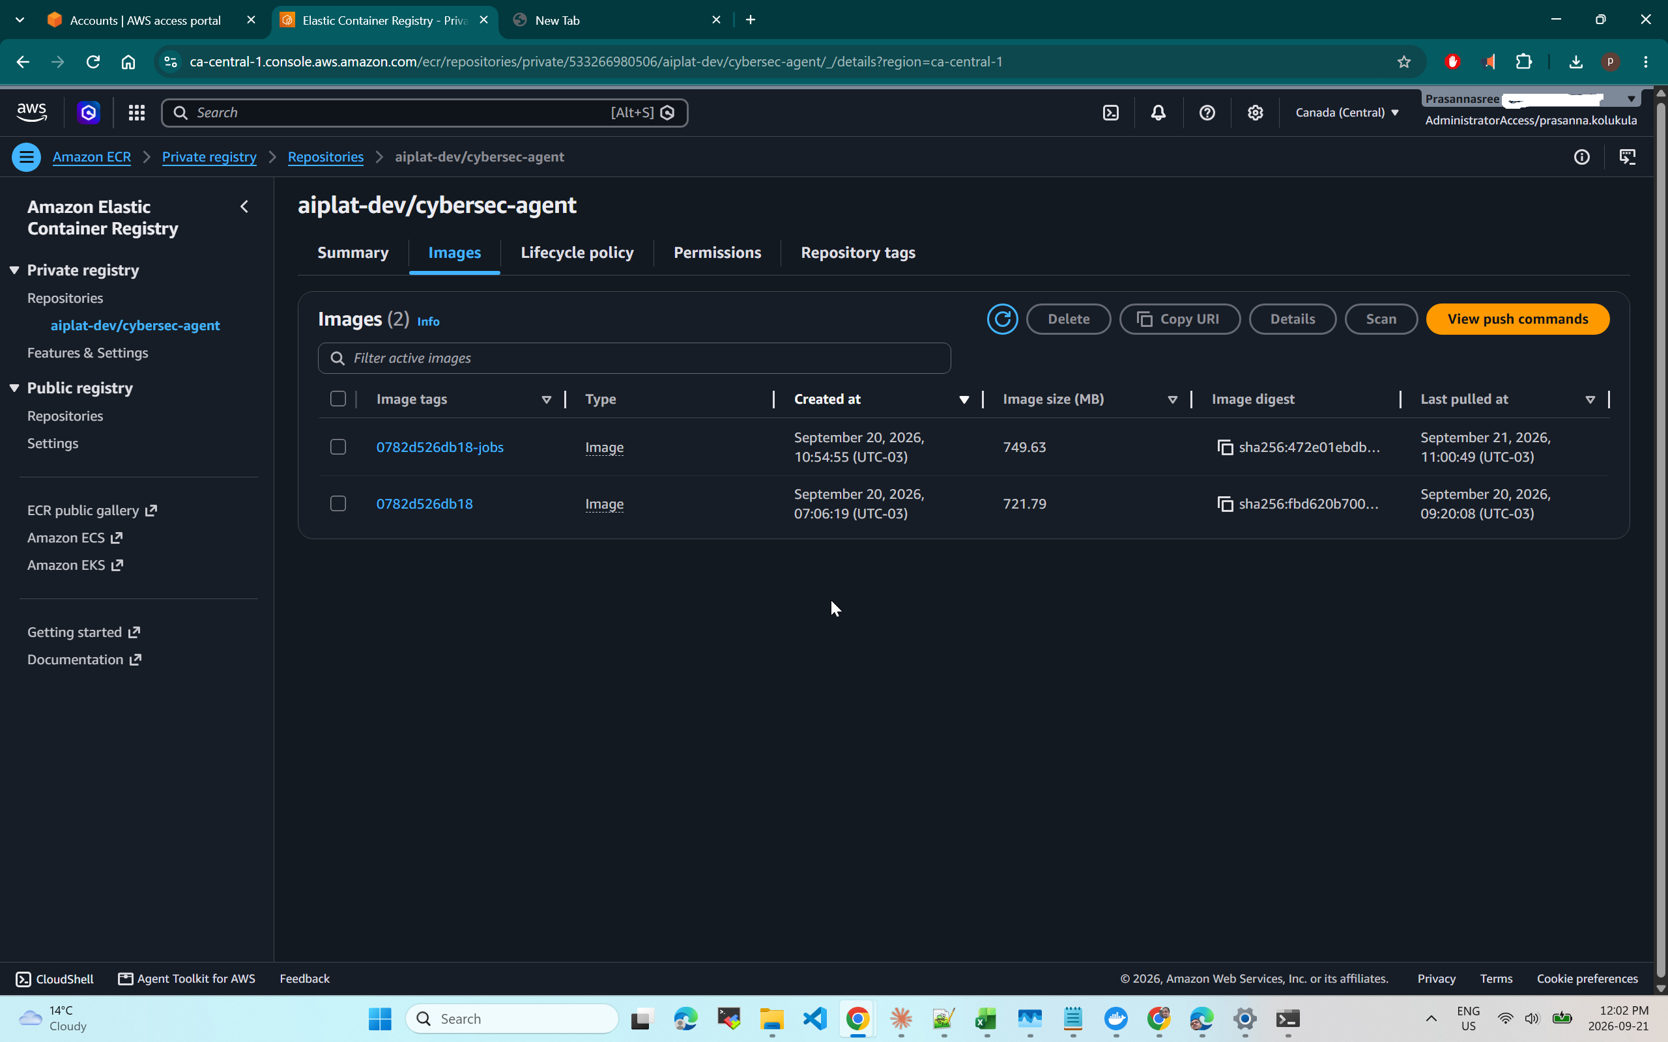The width and height of the screenshot is (1668, 1042).
Task: Open CloudShell from the footer
Action: click(55, 979)
